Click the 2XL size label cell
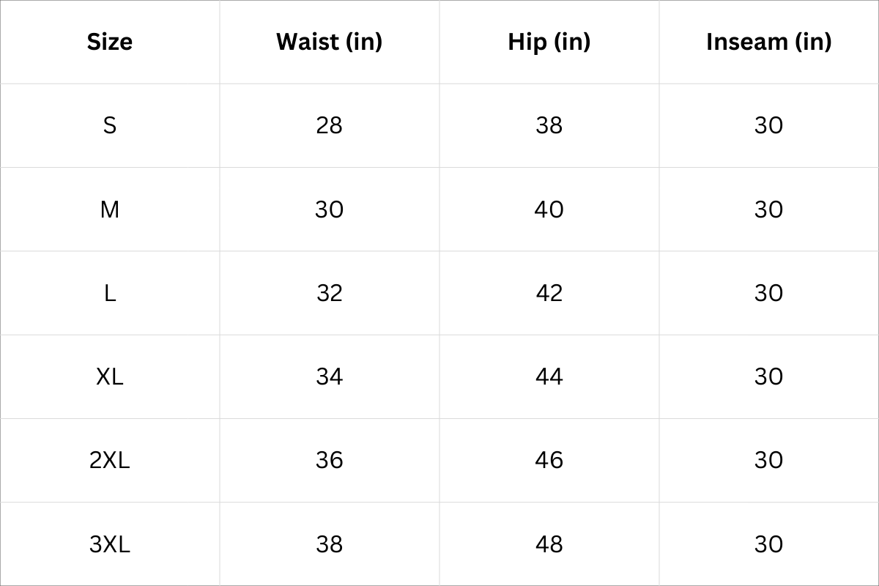The height and width of the screenshot is (586, 879). (110, 460)
